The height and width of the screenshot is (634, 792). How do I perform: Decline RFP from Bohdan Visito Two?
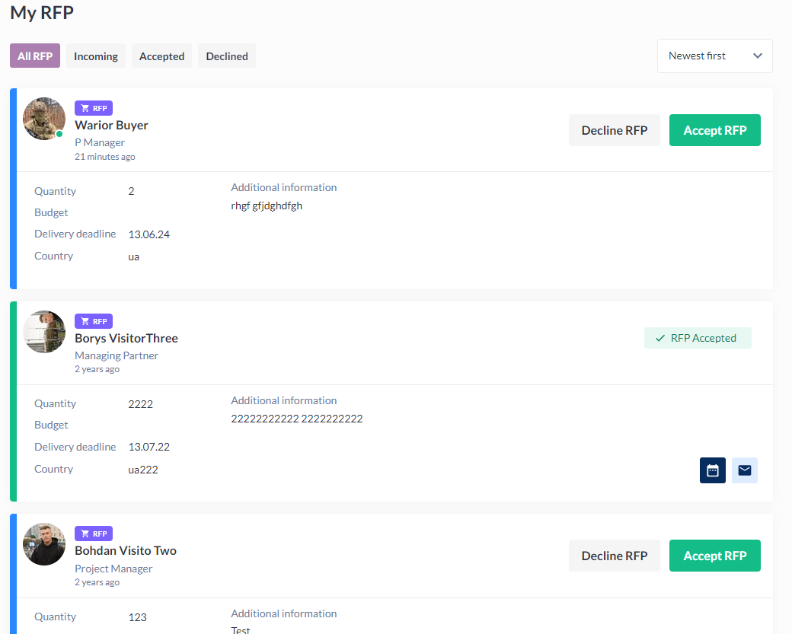pyautogui.click(x=614, y=556)
